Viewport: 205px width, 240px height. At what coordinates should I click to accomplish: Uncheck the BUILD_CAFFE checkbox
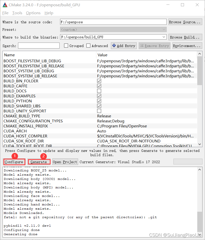coord(99,86)
